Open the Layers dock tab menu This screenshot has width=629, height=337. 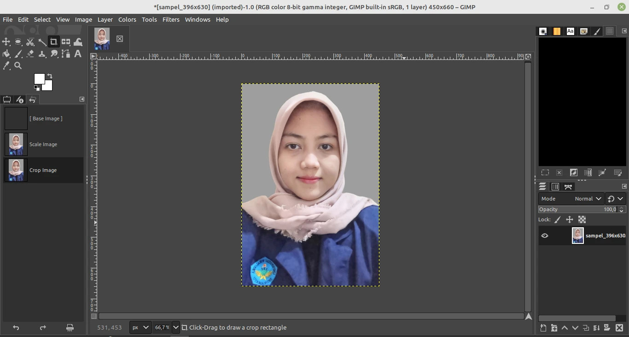pyautogui.click(x=624, y=186)
